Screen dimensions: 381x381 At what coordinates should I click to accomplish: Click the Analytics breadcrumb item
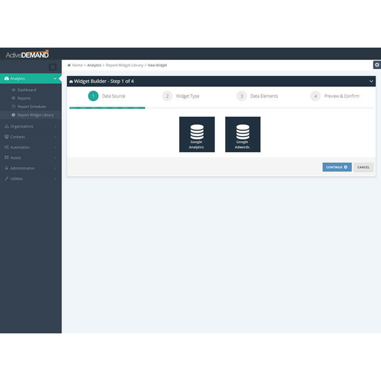[94, 65]
